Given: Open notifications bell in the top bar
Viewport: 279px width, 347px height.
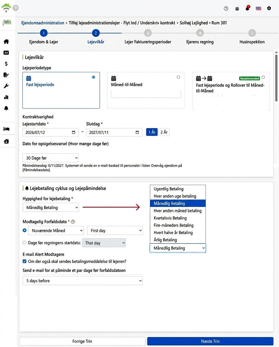Looking at the screenshot, I should (x=247, y=8).
